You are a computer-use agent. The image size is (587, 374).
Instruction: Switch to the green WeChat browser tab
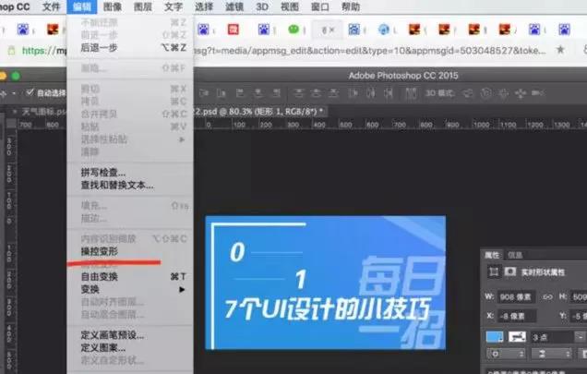(x=293, y=30)
